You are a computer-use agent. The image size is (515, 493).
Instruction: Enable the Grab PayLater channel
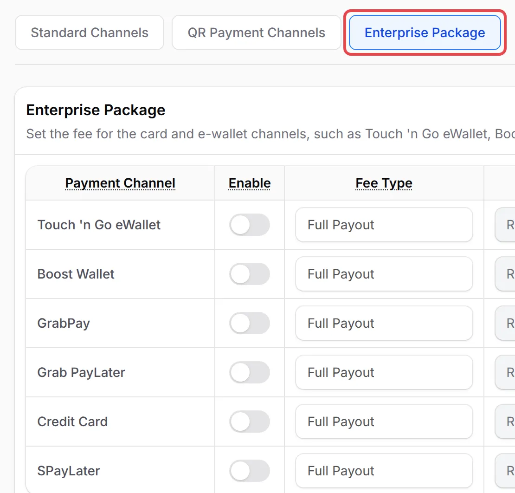(250, 372)
